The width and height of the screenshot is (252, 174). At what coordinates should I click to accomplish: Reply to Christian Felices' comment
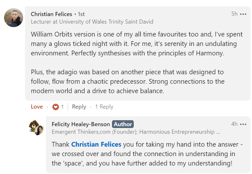[79, 107]
